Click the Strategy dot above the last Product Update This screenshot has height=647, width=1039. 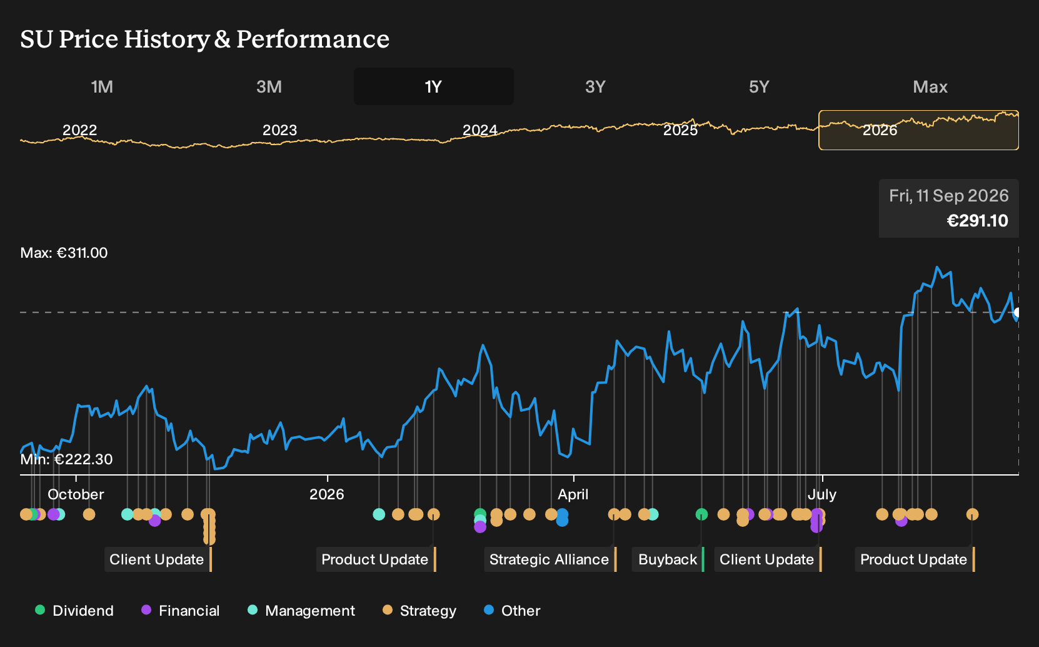click(972, 514)
